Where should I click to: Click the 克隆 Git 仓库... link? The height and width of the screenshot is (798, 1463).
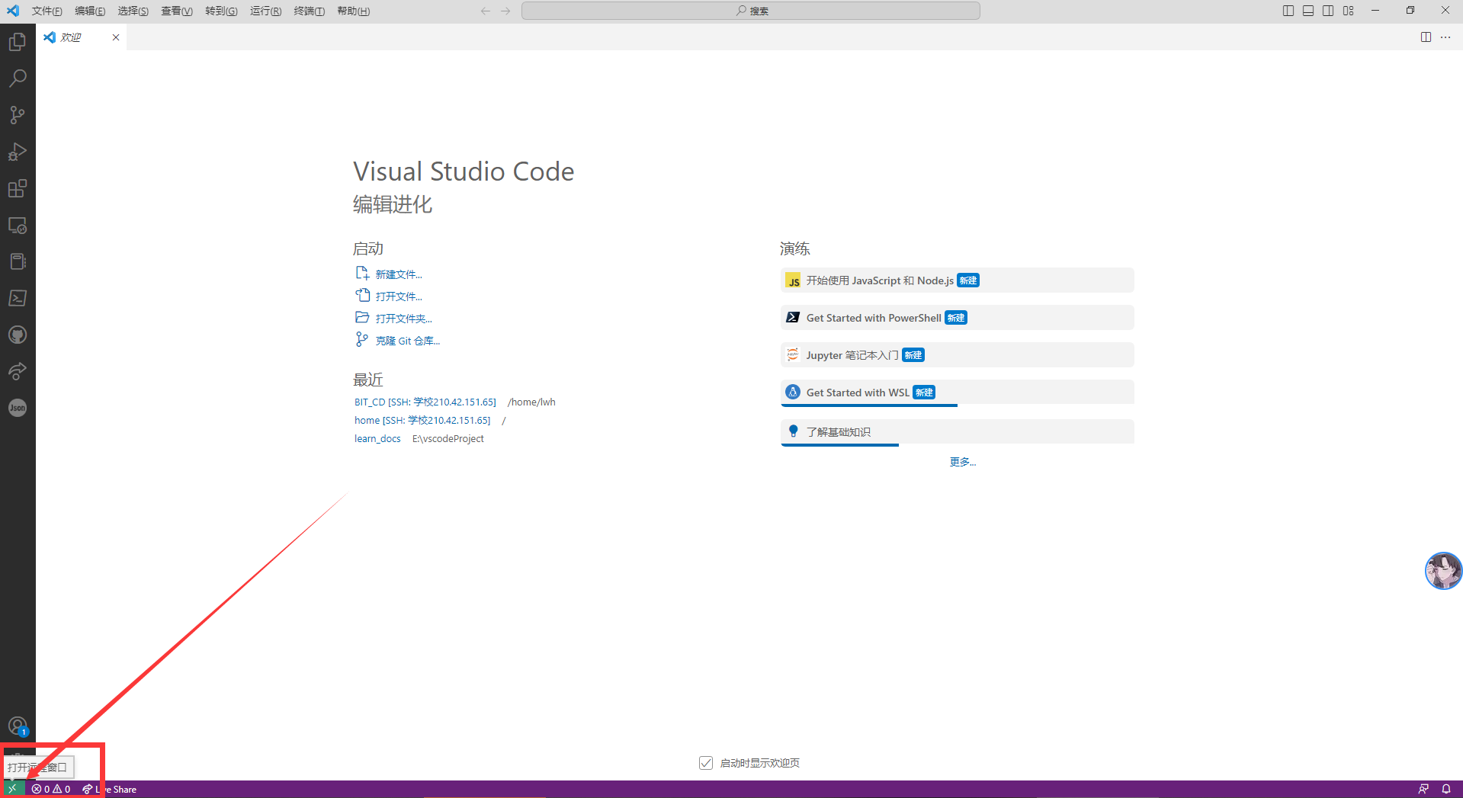click(x=407, y=341)
